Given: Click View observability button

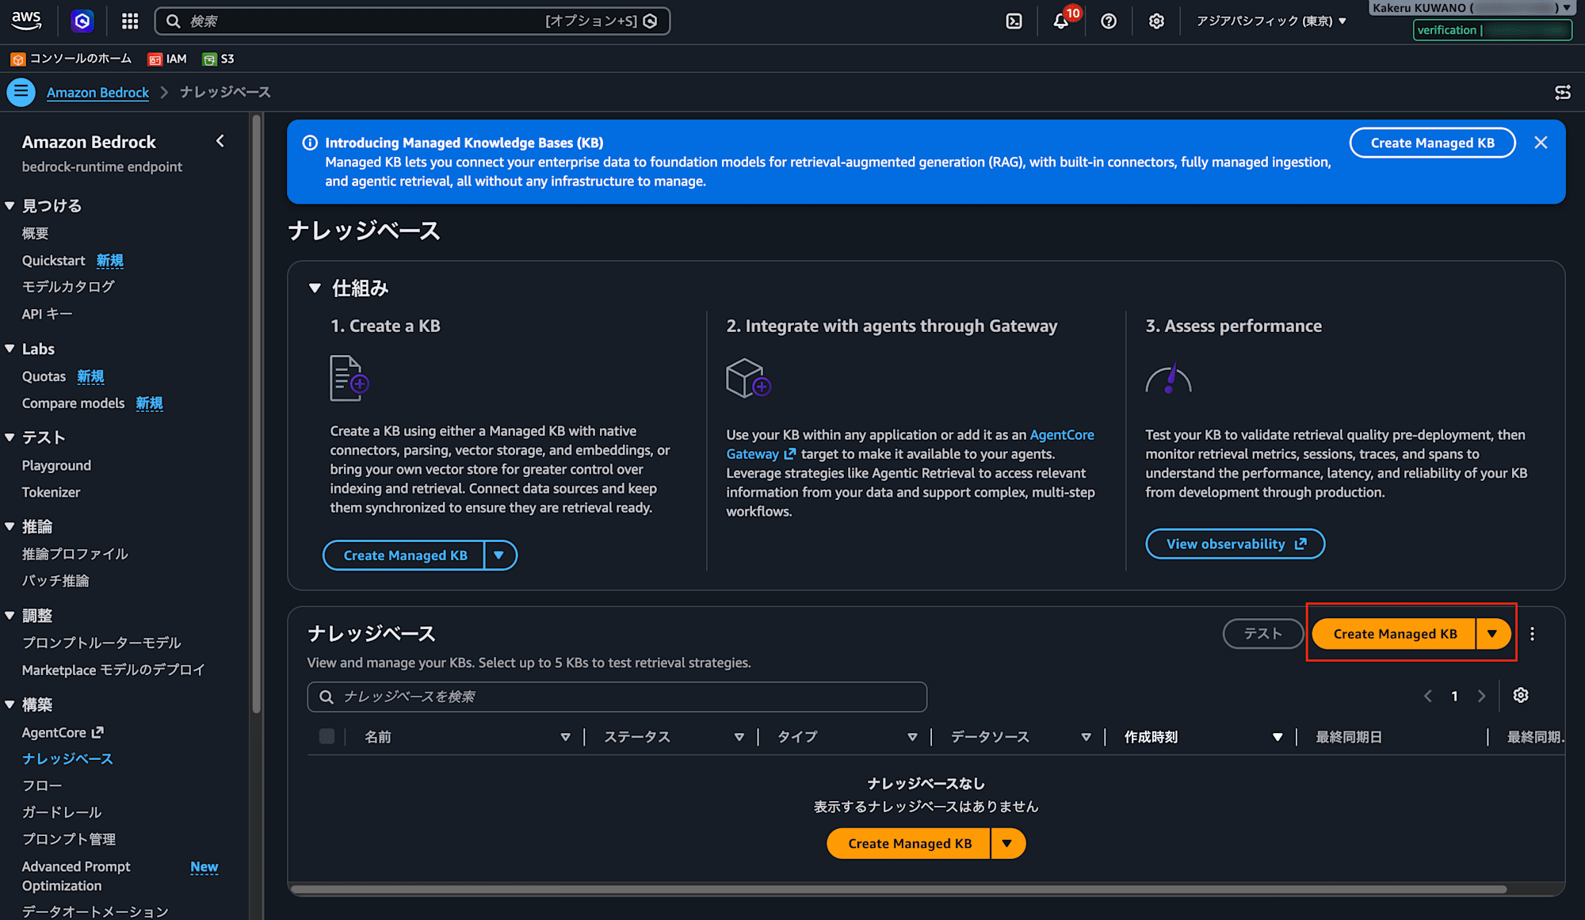Looking at the screenshot, I should (x=1235, y=544).
